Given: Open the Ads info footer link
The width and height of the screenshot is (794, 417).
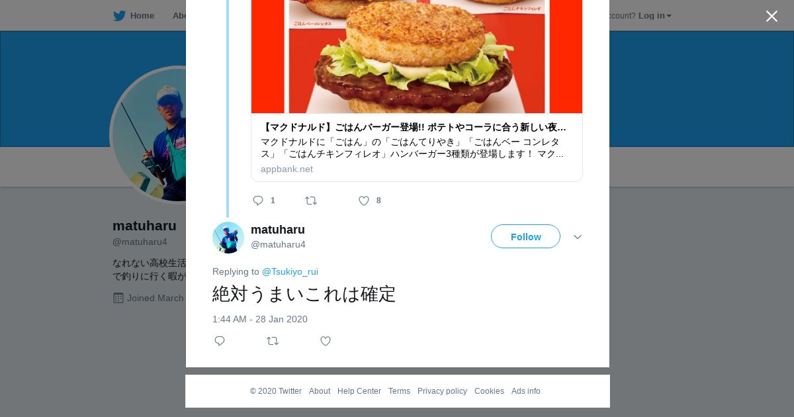Looking at the screenshot, I should coord(526,391).
